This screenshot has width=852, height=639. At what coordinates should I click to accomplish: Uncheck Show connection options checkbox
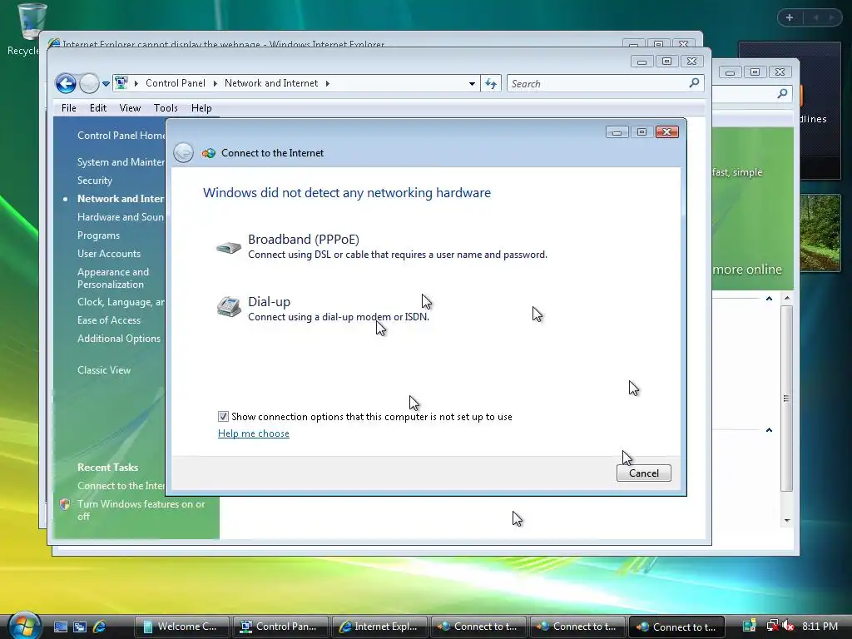pos(223,416)
